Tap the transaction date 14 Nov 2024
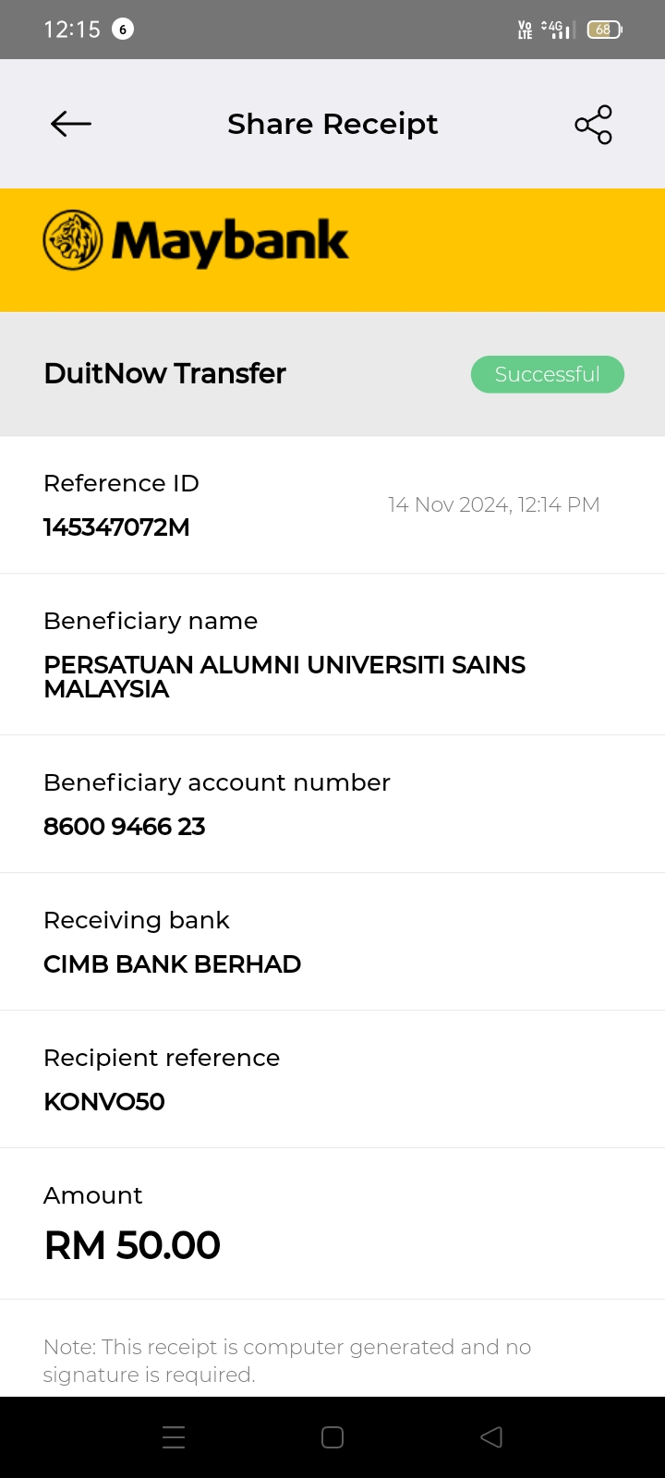Image resolution: width=665 pixels, height=1478 pixels. pos(493,504)
